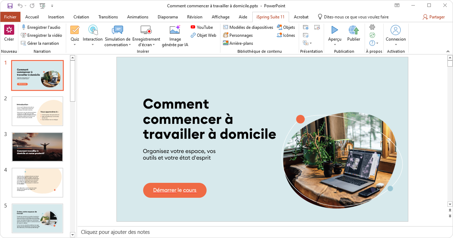Switch to the Transitions tab
The height and width of the screenshot is (238, 453).
[x=108, y=17]
